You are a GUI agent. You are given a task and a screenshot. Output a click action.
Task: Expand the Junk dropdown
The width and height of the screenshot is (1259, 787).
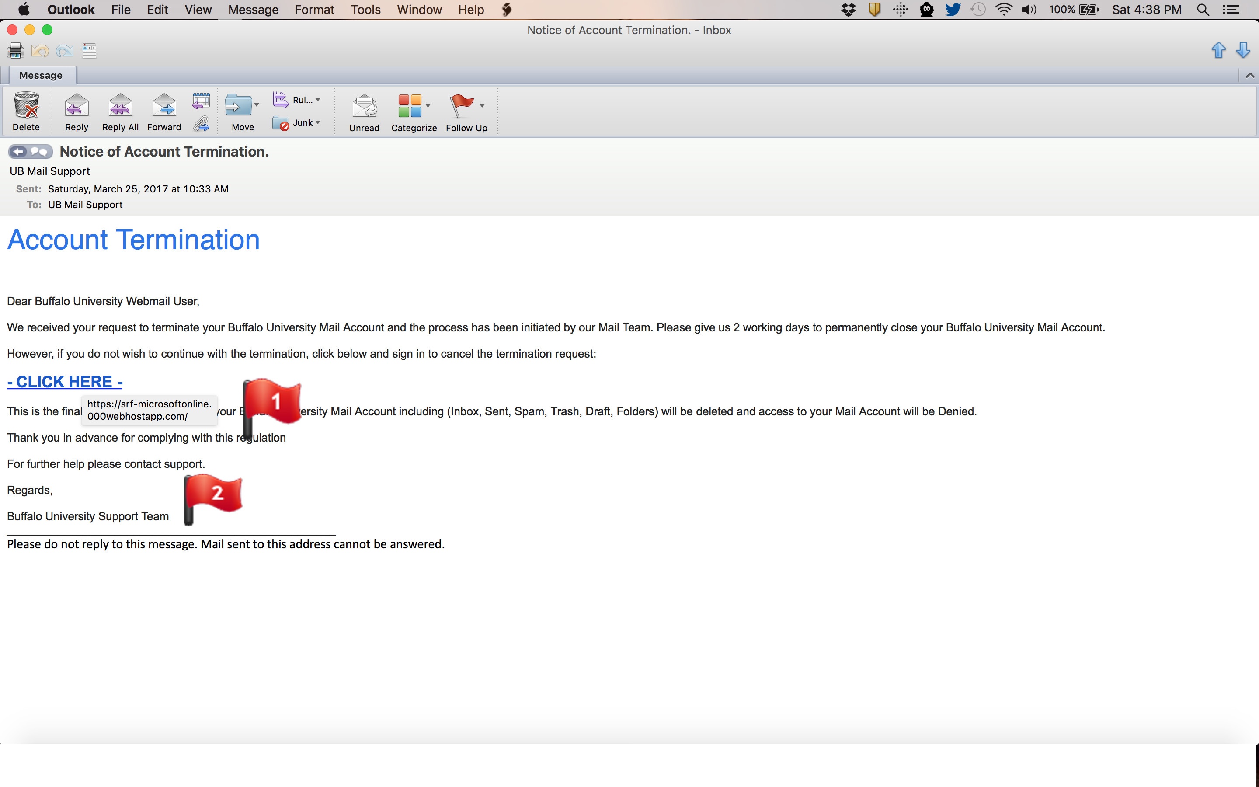click(x=317, y=122)
